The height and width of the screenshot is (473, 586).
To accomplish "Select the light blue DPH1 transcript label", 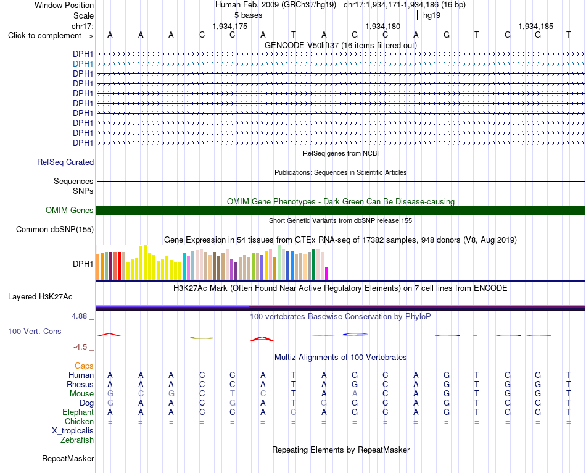I will tap(83, 64).
